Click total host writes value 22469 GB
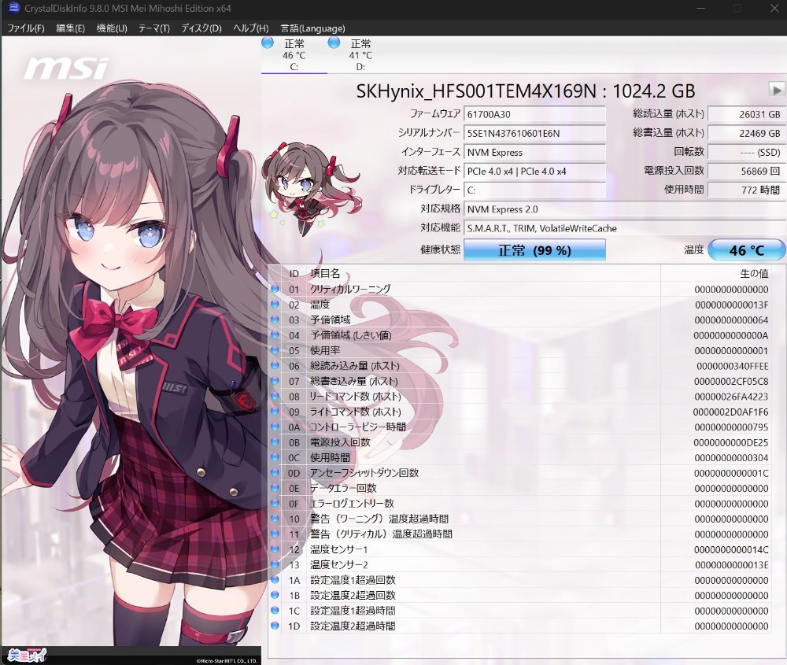 click(x=746, y=134)
